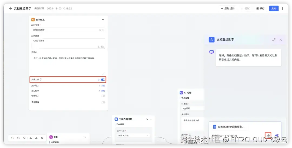292x148 pixels.
Task: Collapse all nodes in toolbar
Action: [31, 138]
